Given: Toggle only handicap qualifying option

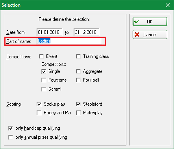Looking at the screenshot, I should (11, 128).
